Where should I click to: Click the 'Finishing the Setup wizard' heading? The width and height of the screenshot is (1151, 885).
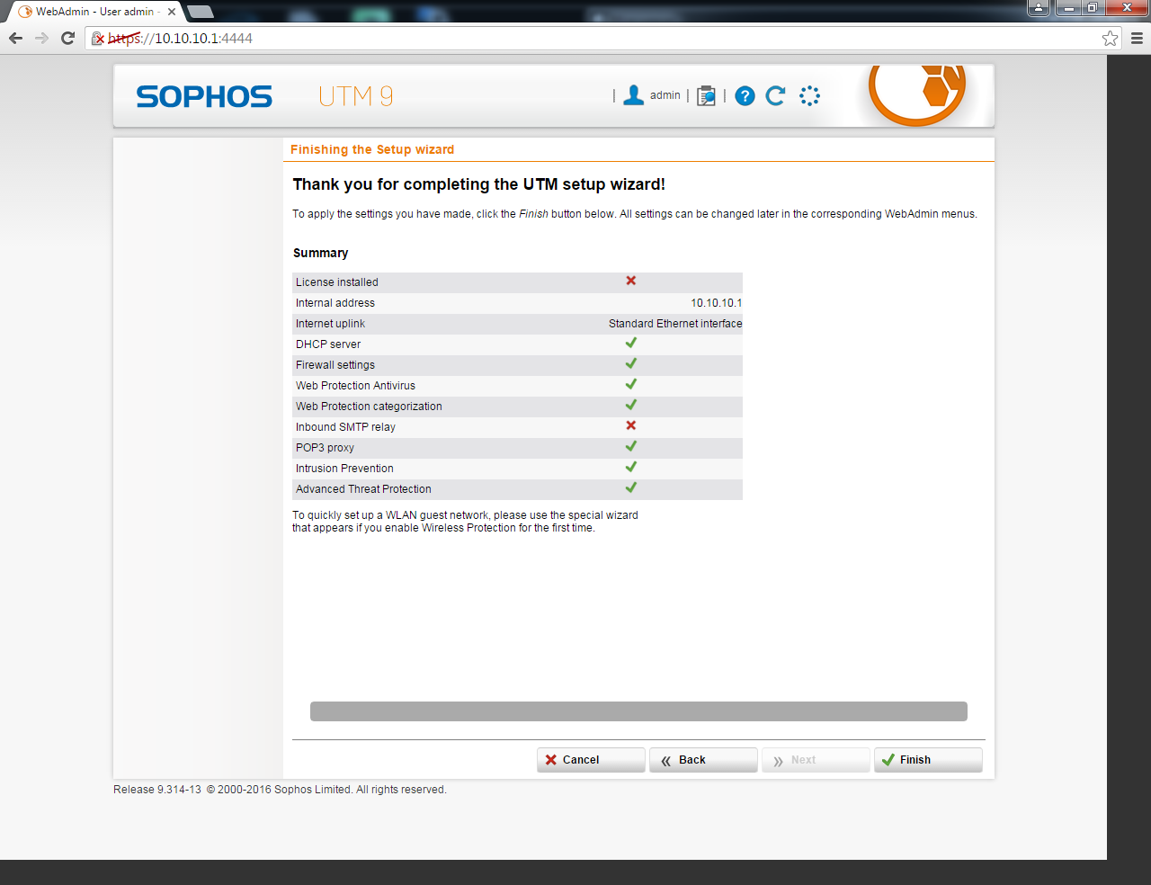(372, 149)
